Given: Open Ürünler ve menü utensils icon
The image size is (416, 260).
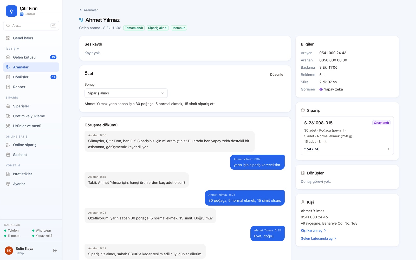Looking at the screenshot, I should click(x=8, y=126).
